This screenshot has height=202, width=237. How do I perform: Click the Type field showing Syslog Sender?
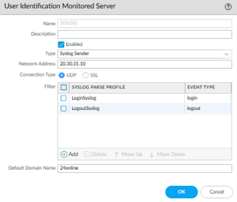(145, 54)
